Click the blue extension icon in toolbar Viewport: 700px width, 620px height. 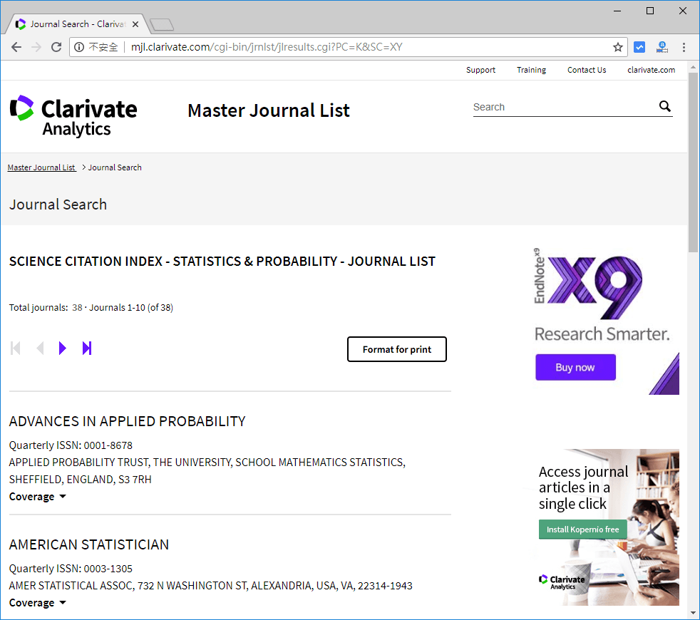click(x=639, y=48)
